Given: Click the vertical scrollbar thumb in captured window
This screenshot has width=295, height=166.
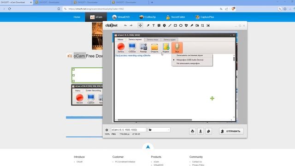Looking at the screenshot, I should (234, 59).
